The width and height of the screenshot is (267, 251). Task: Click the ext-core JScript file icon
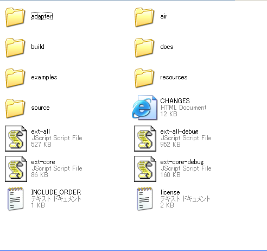tap(16, 169)
